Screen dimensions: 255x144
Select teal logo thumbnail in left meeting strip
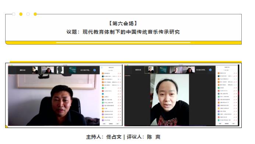pos(73,70)
